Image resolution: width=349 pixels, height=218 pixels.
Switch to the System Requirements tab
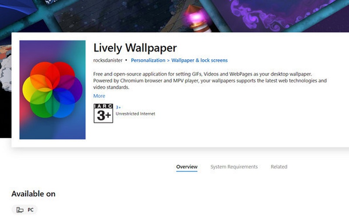click(234, 167)
